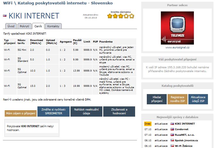Open the Televize eurosignal banner image
Screen dimensions: 217x148
(x=177, y=28)
